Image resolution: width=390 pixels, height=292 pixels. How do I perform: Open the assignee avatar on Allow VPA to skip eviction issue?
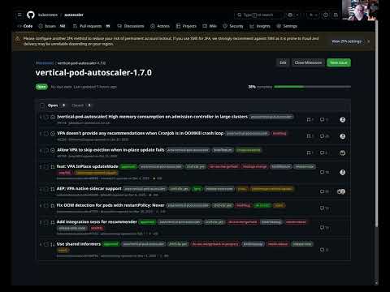pos(343,152)
